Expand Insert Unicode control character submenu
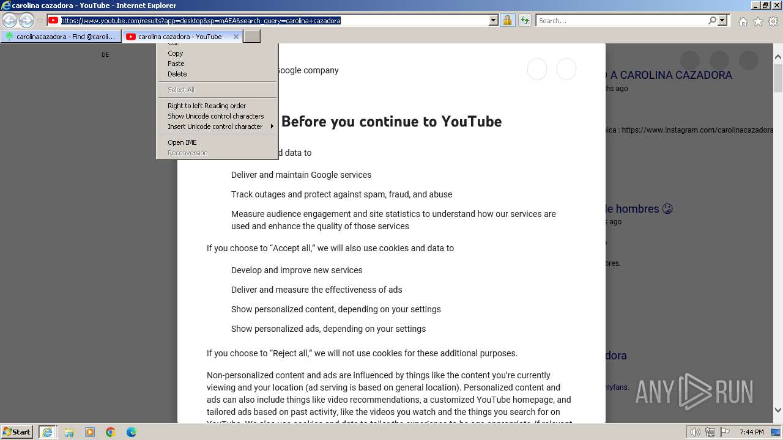Viewport: 783px width, 440px height. (x=217, y=127)
